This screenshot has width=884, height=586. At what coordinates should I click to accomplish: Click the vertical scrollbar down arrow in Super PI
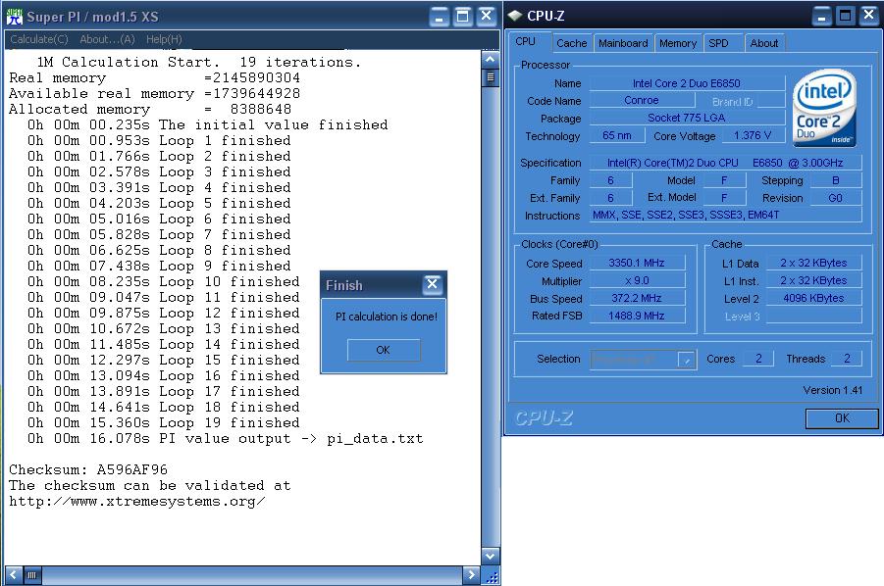click(490, 557)
